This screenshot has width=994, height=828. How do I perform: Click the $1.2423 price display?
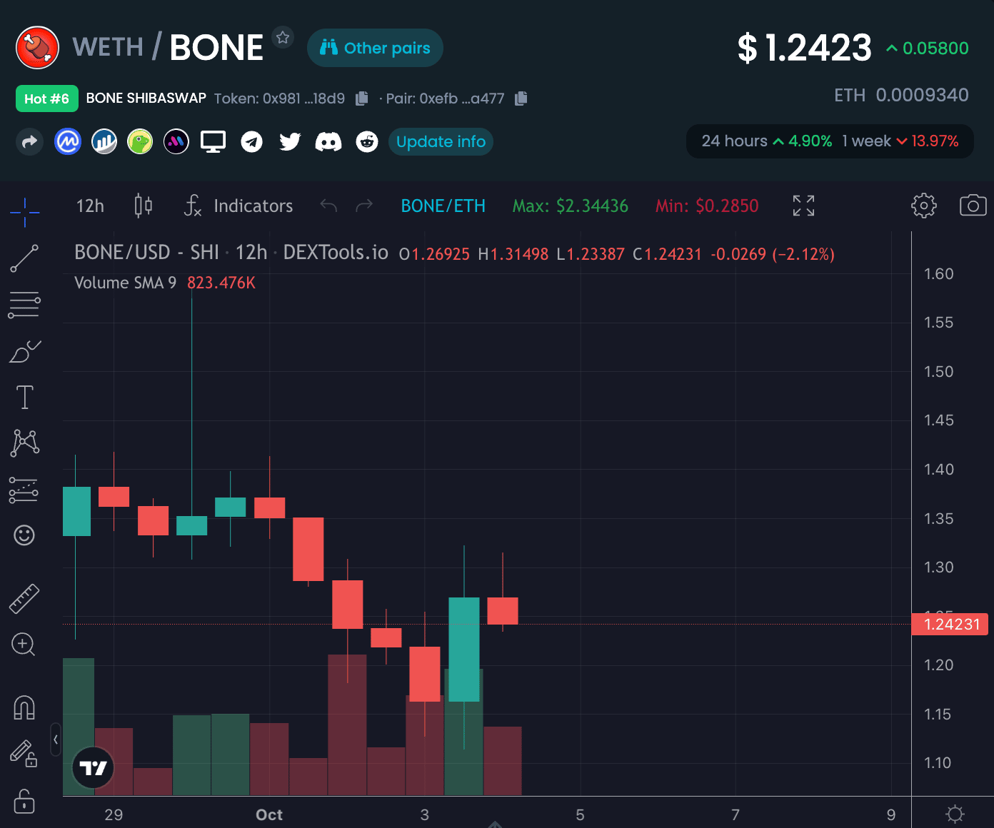click(805, 49)
